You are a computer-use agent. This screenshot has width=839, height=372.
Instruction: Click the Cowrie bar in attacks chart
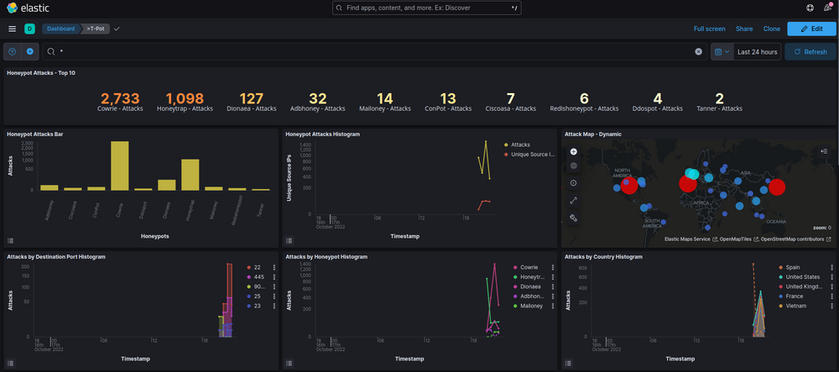(x=119, y=166)
